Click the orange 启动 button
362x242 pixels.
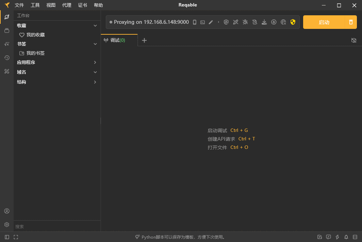point(324,22)
